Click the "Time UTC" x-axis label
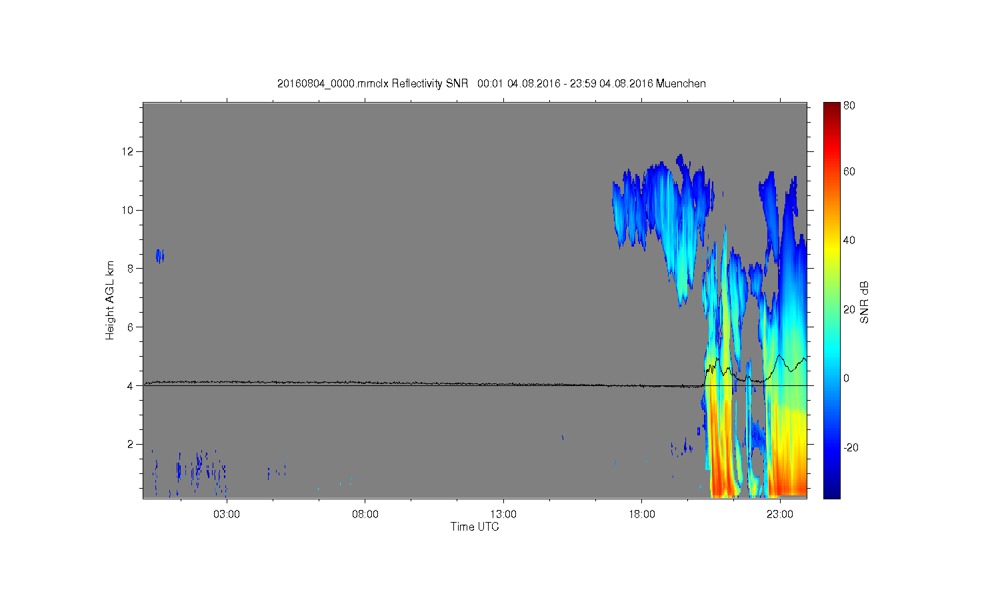Viewport: 1000px width, 600px height. pos(475,527)
